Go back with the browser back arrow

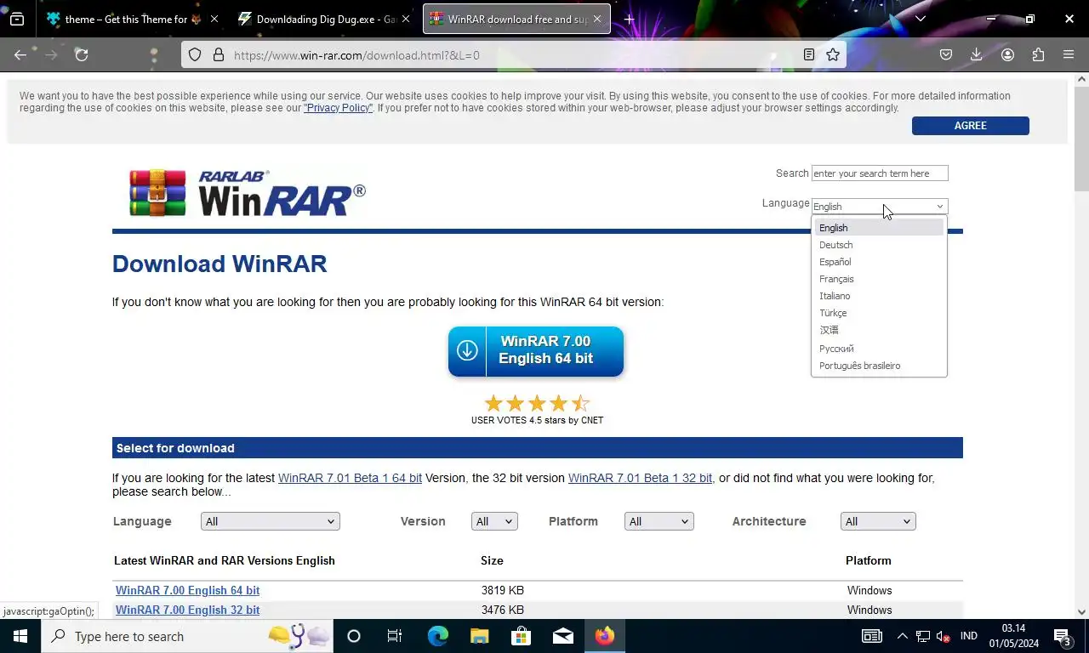click(20, 54)
